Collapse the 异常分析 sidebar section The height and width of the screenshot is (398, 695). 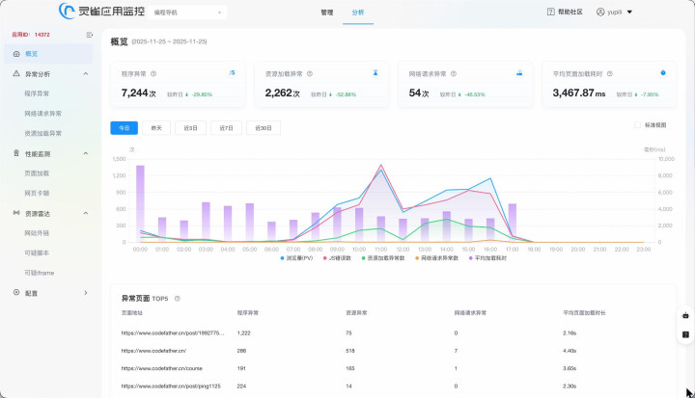click(x=85, y=73)
